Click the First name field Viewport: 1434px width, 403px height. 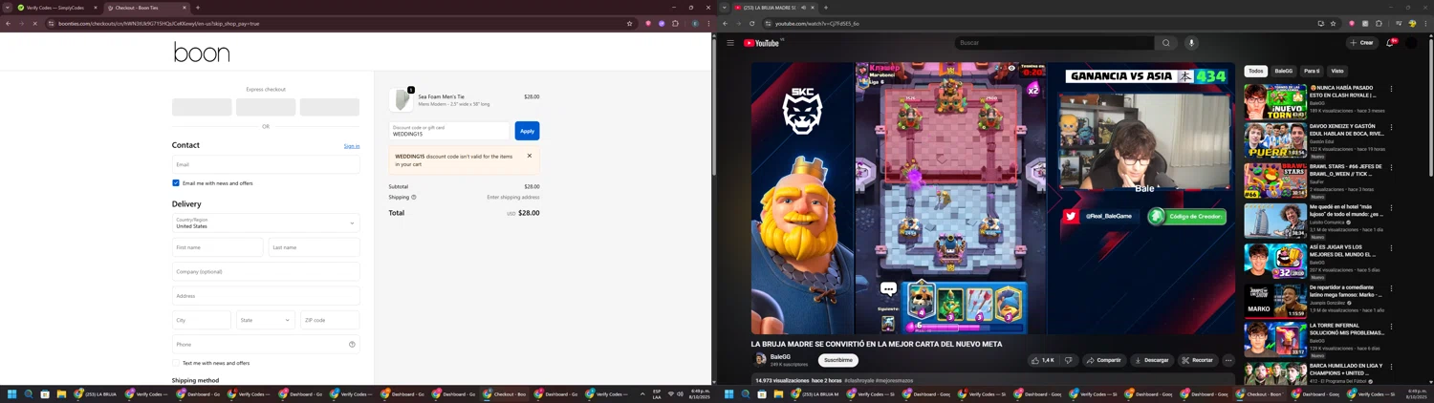217,247
